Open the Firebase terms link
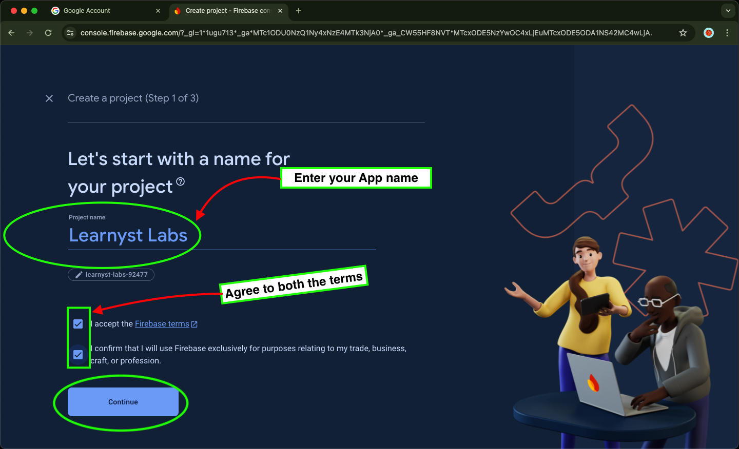The image size is (739, 449). (162, 323)
